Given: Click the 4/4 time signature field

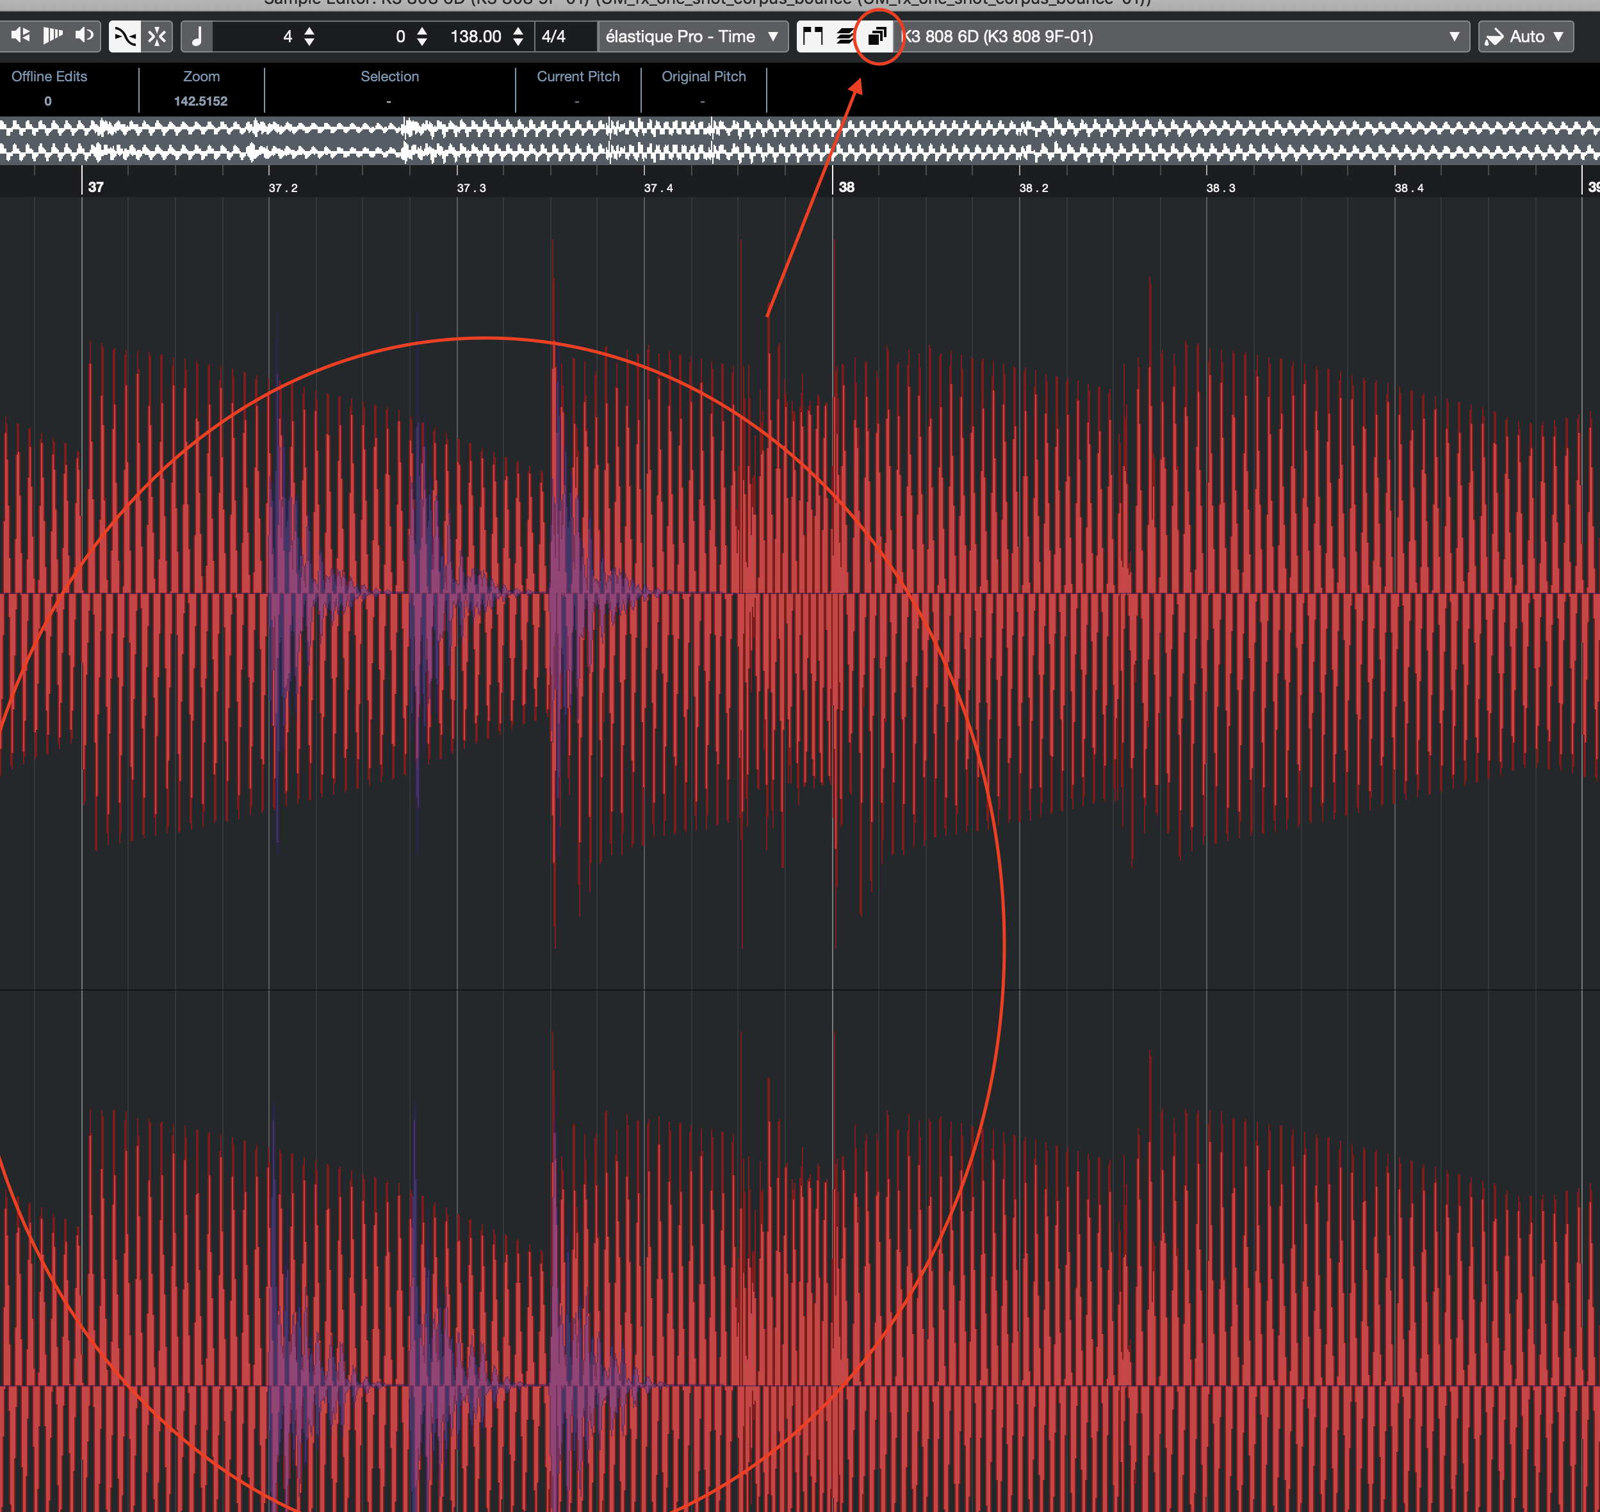Looking at the screenshot, I should 554,36.
